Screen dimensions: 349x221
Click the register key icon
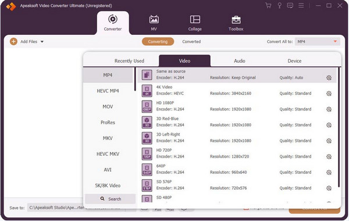coord(279,5)
